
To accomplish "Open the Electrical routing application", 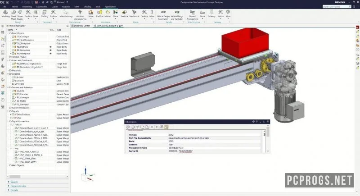I will pos(125,14).
